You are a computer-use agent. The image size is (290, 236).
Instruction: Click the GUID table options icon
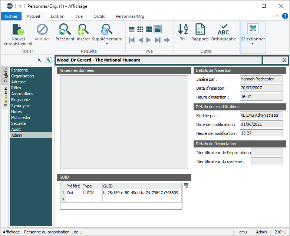(x=186, y=186)
